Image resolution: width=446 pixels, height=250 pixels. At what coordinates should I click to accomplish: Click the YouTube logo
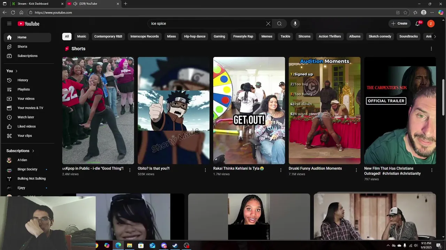(x=29, y=24)
